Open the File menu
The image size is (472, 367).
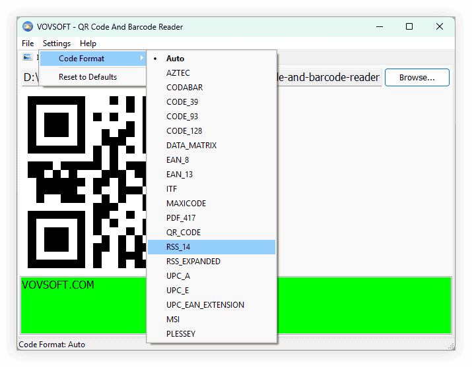click(x=28, y=43)
